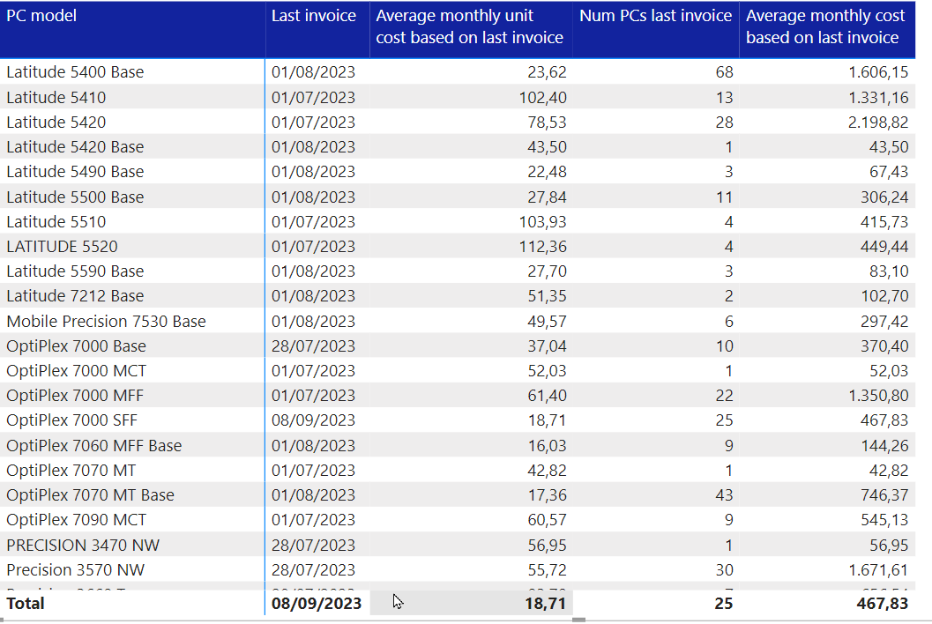Screen dimensions: 932x624
Task: Select the Latitude 5410 model cell
Action: 56,98
